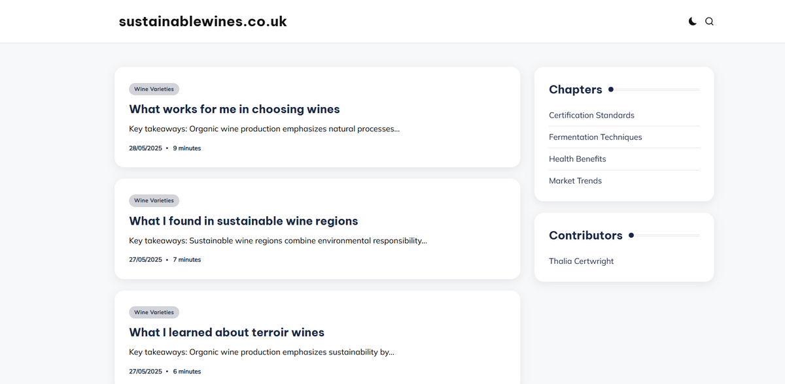Toggle dark mode with the moon icon
Viewport: 785px width, 384px height.
(x=692, y=22)
